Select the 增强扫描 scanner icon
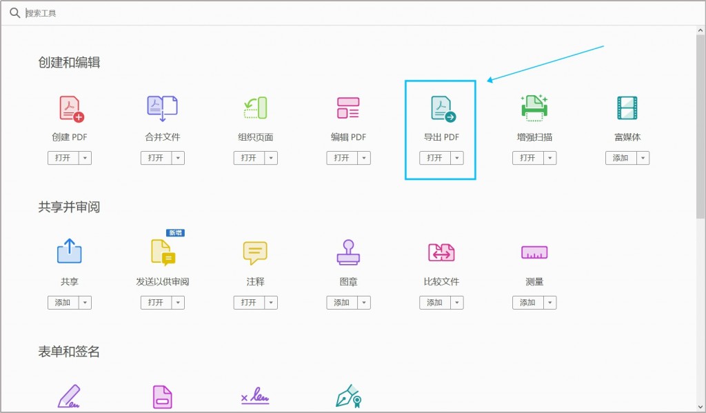Viewport: 706px width, 413px height. coord(534,108)
